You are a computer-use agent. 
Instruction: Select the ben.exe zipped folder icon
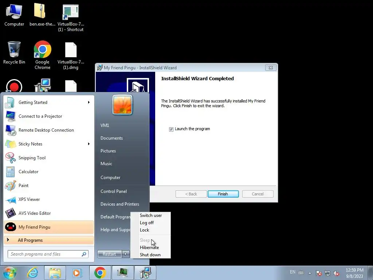point(39,11)
